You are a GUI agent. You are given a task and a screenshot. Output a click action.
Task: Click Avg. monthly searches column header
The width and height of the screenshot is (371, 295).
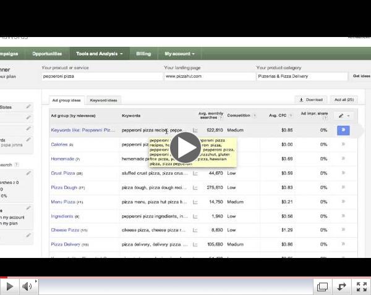click(211, 115)
